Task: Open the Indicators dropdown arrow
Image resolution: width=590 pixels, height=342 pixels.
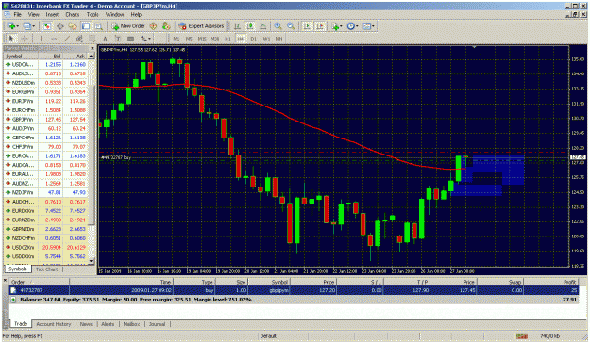Action: 341,26
